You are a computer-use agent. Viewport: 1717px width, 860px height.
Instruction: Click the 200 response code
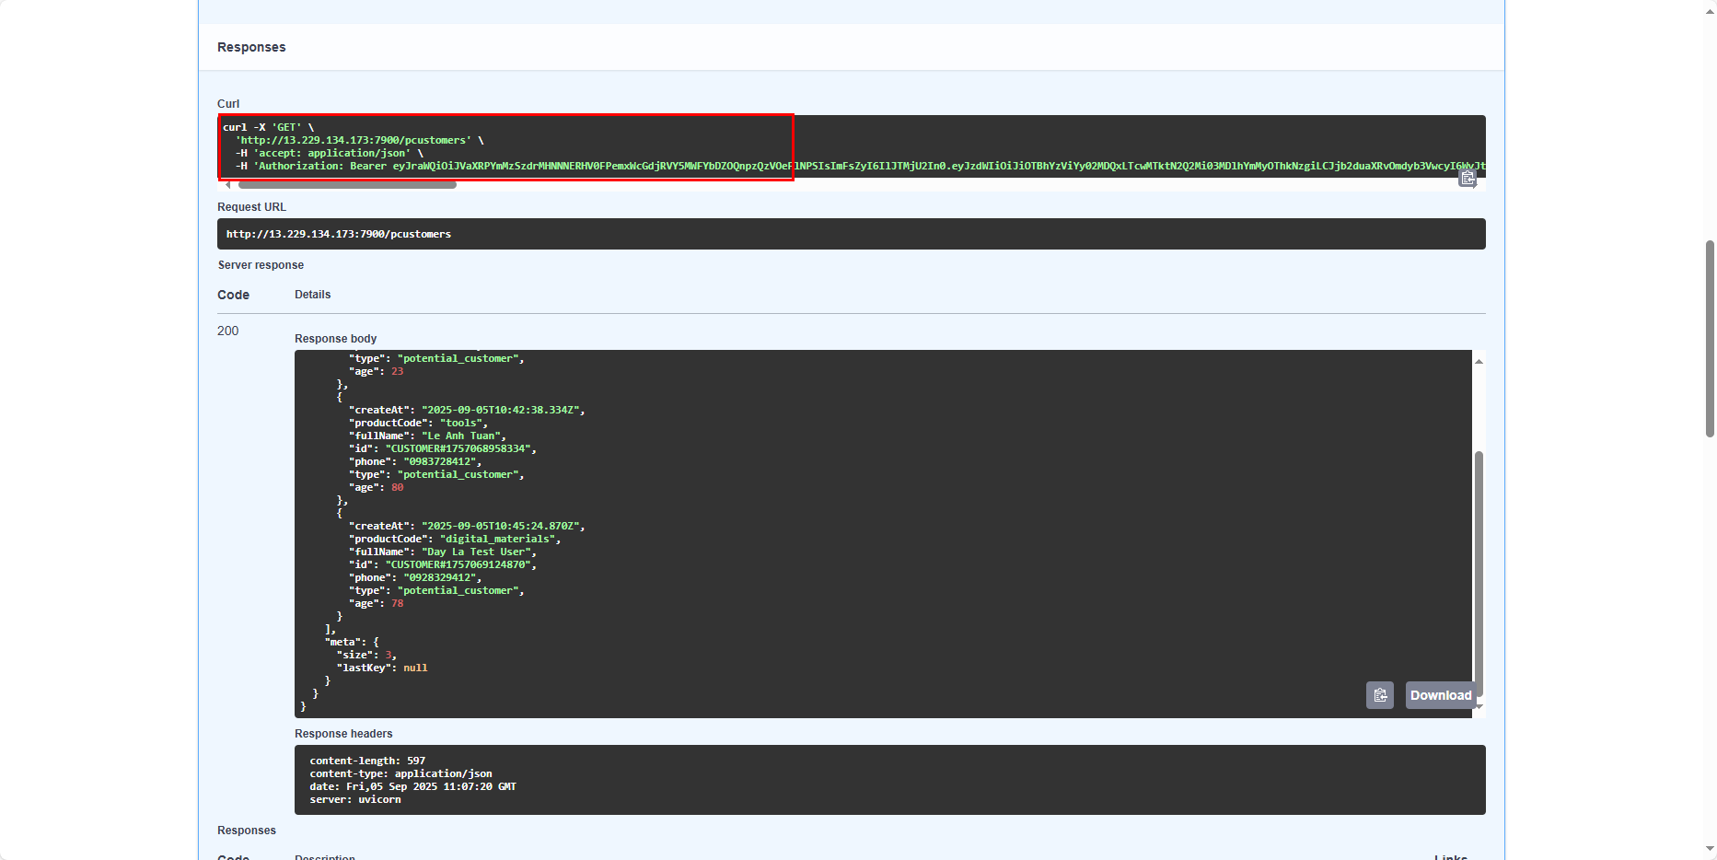point(228,331)
